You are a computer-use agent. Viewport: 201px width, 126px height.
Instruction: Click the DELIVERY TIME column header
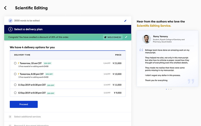(x=22, y=55)
